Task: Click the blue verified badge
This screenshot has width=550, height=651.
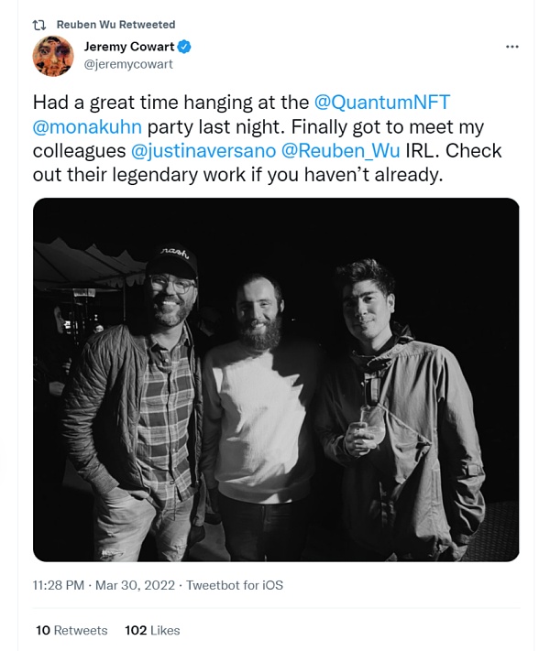Action: [184, 47]
